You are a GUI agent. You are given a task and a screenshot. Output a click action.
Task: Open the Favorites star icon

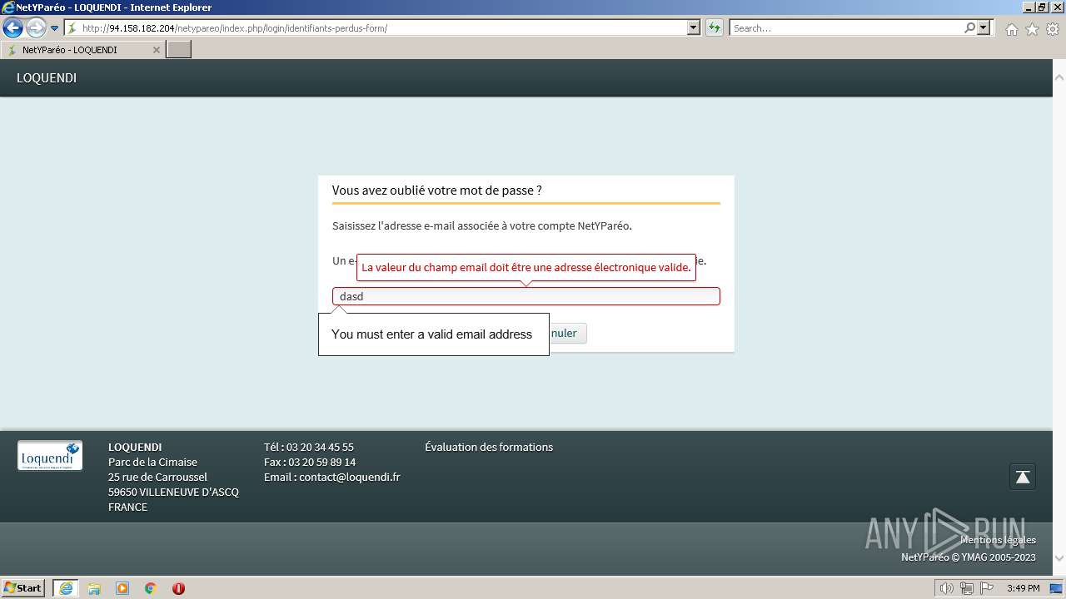[x=1032, y=29]
